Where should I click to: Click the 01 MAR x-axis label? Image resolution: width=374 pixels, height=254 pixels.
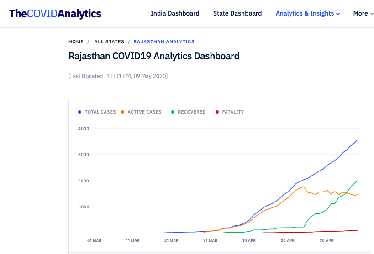pos(94,240)
